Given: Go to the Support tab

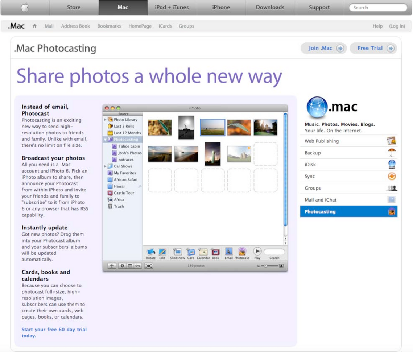Looking at the screenshot, I should 319,7.
